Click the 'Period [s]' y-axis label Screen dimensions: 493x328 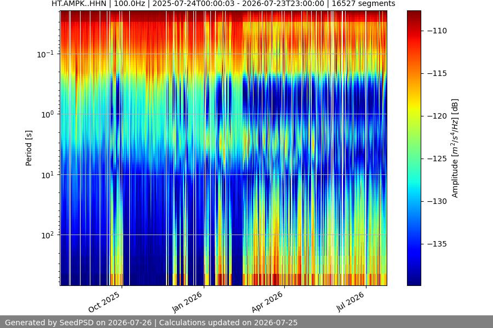28,148
